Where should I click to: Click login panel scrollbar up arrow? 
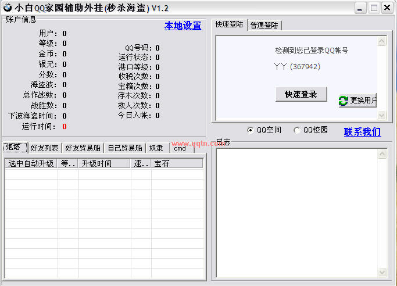[381, 41]
